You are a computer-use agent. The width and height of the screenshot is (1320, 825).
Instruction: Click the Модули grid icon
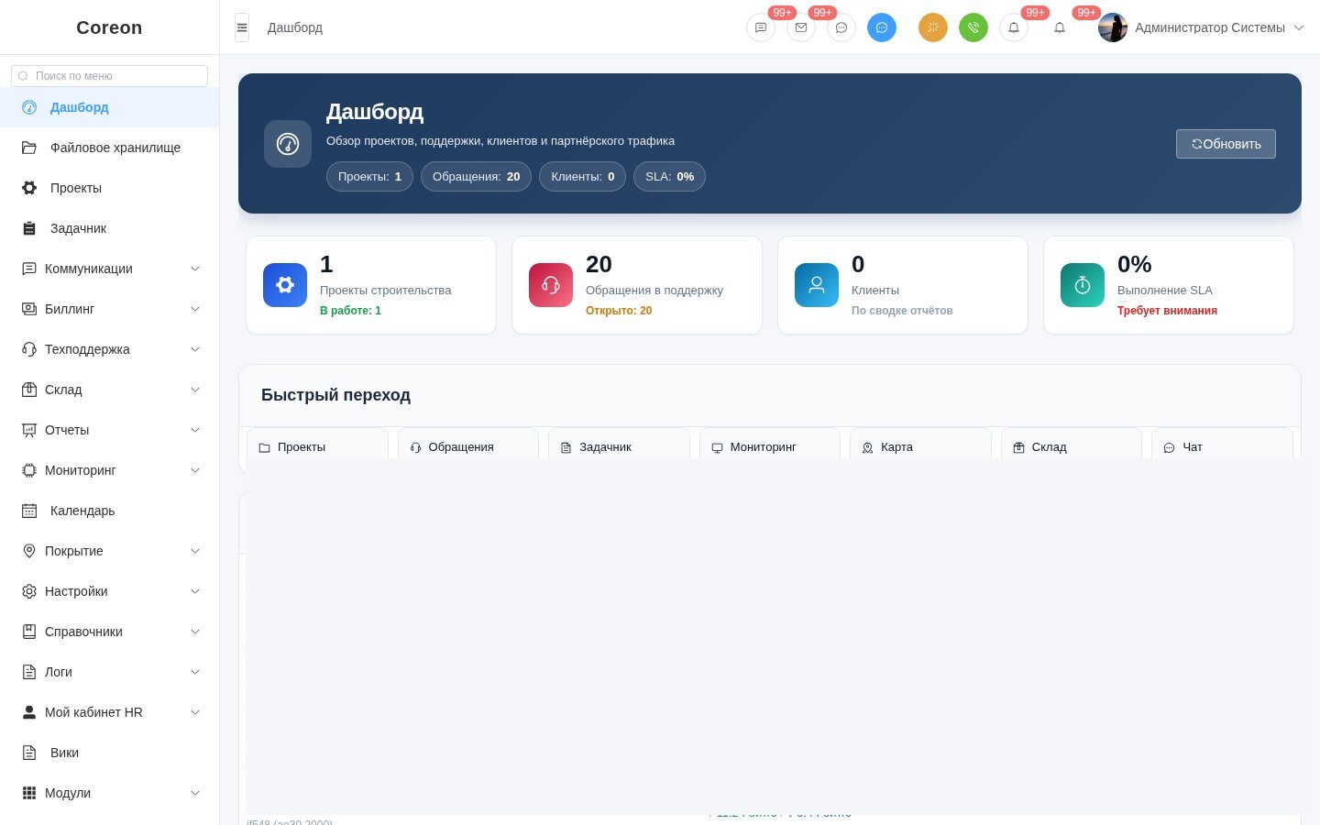point(29,793)
